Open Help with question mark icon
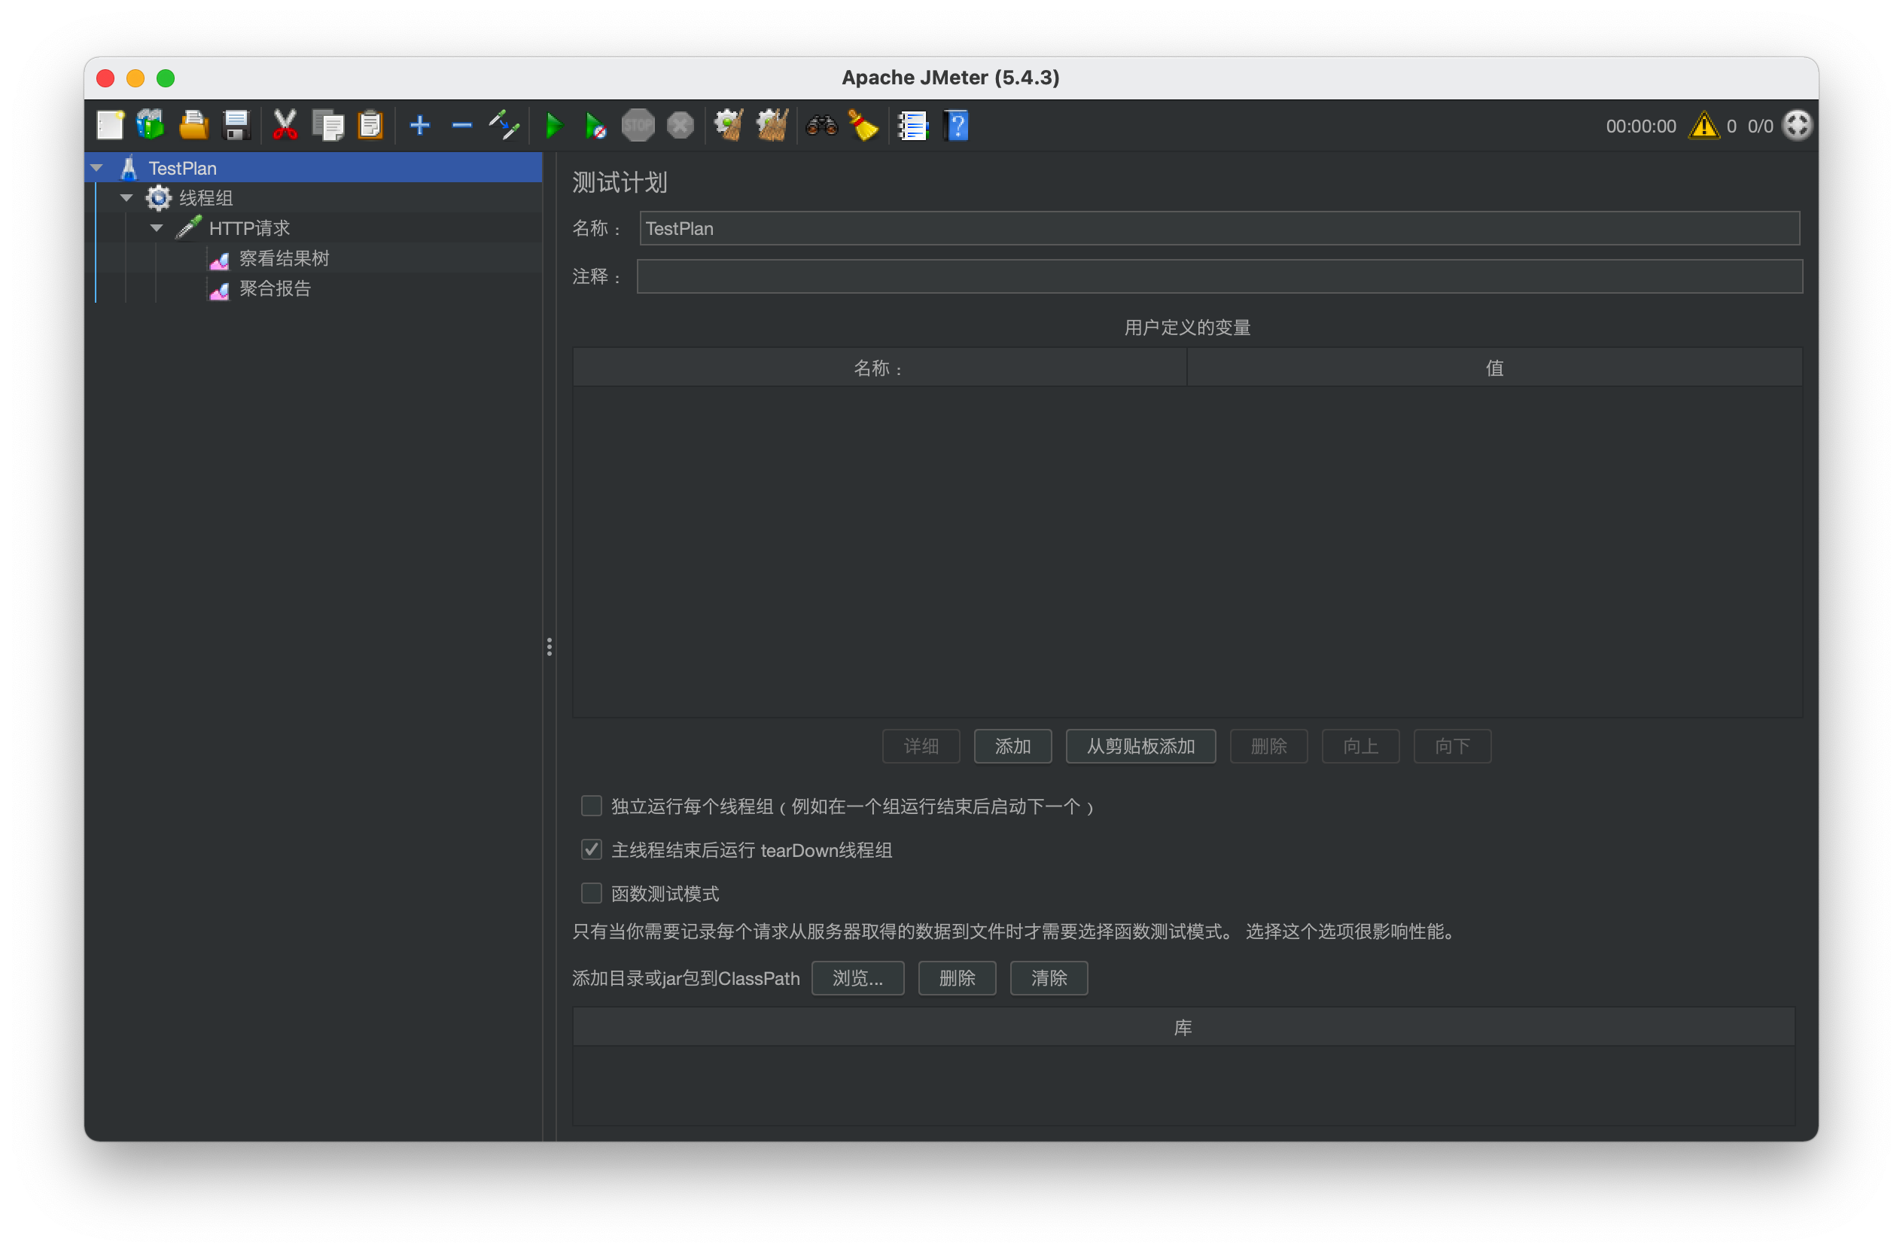This screenshot has width=1903, height=1253. 956,126
